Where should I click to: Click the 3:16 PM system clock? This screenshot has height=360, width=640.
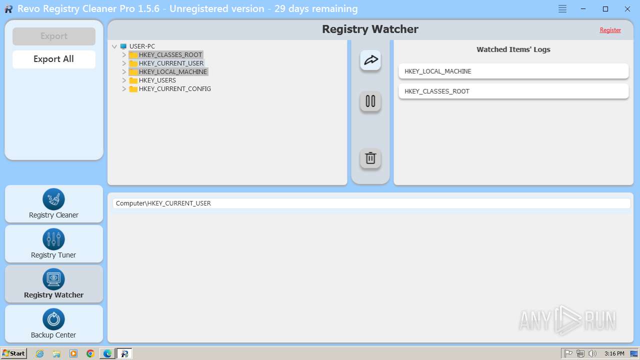614,353
